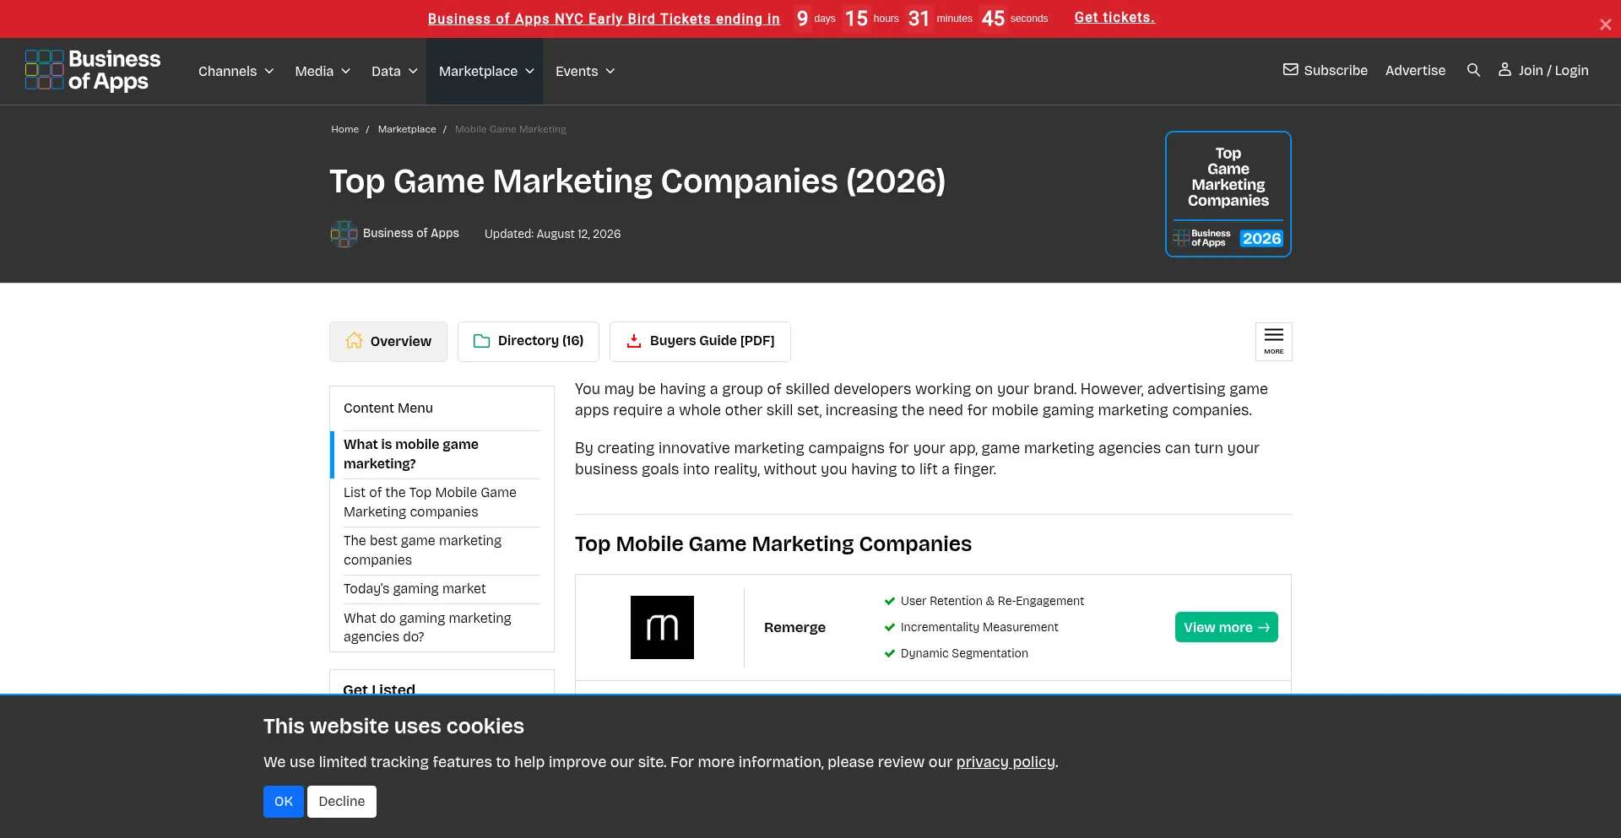Switch to the Directory (16) tab
This screenshot has height=838, width=1621.
(529, 341)
